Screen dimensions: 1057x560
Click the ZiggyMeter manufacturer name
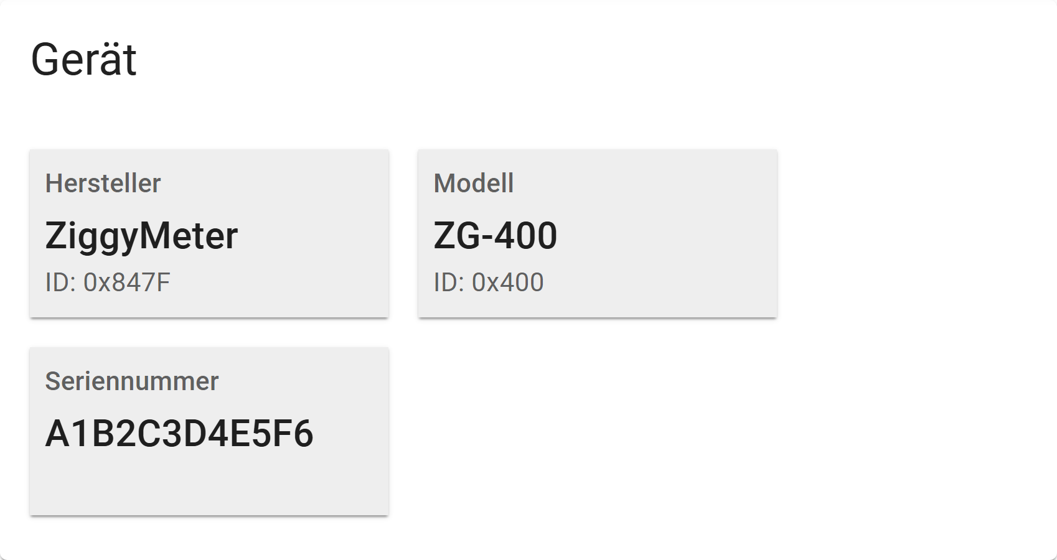(141, 236)
